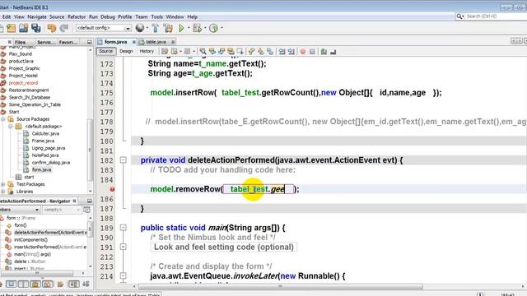Select initComponents() in Navigator list

click(x=30, y=240)
